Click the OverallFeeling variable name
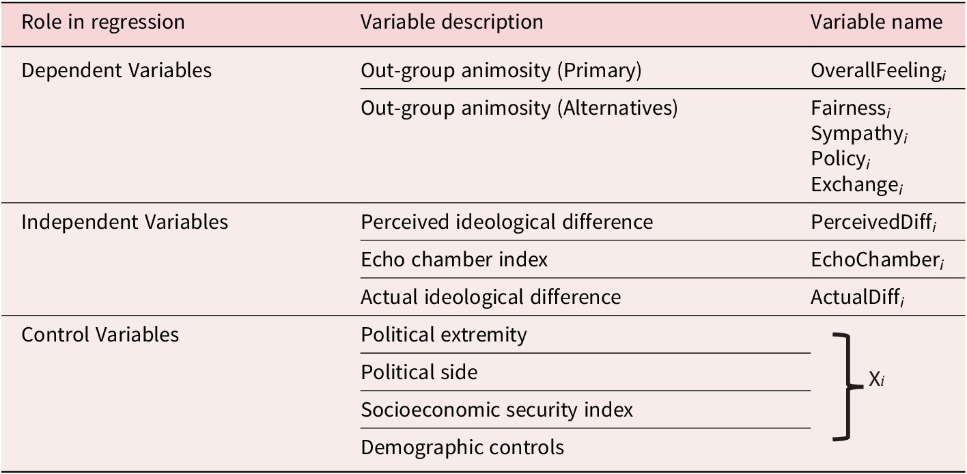 pyautogui.click(x=878, y=71)
